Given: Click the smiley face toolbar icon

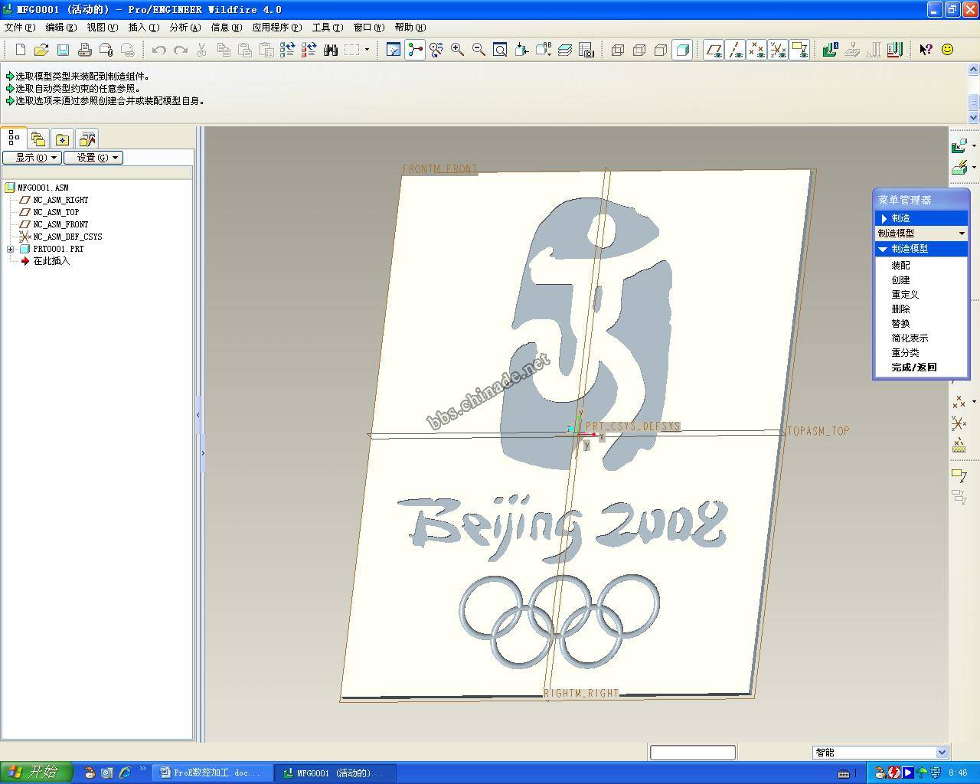Looking at the screenshot, I should coord(947,50).
